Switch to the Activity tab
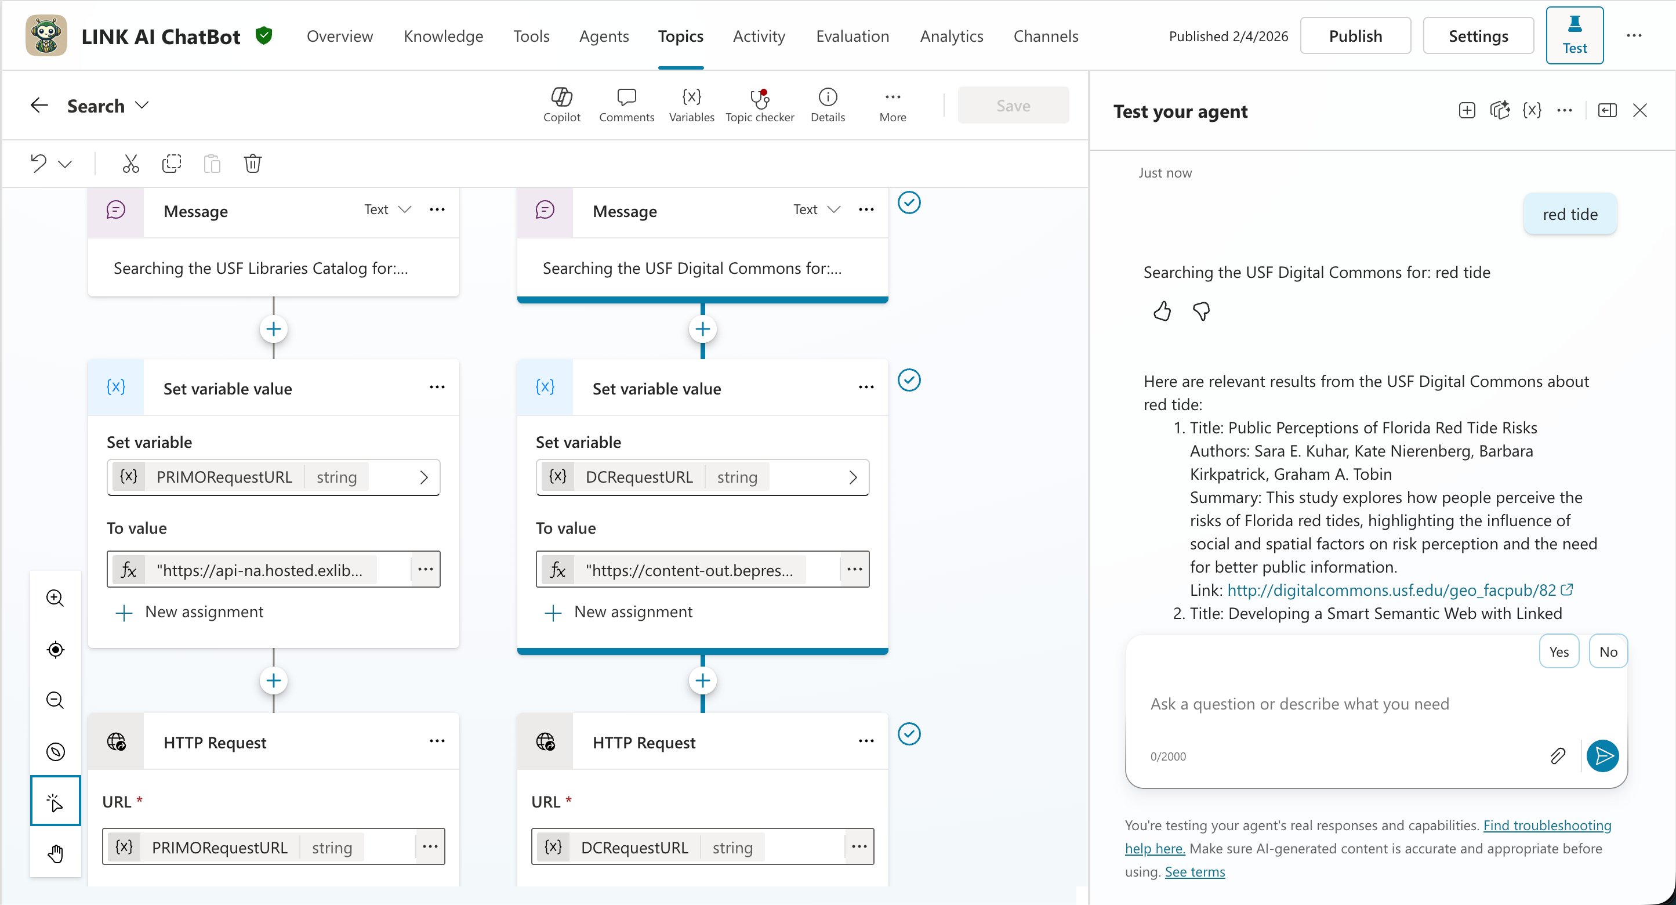 point(759,36)
